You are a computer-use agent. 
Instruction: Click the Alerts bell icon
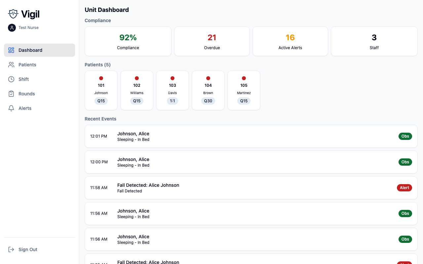11,108
